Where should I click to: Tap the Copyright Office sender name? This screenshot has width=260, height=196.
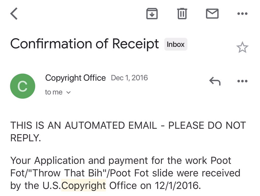coord(75,78)
